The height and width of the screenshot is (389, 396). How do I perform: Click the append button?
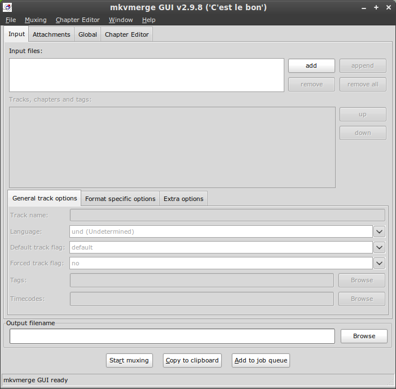click(x=363, y=65)
